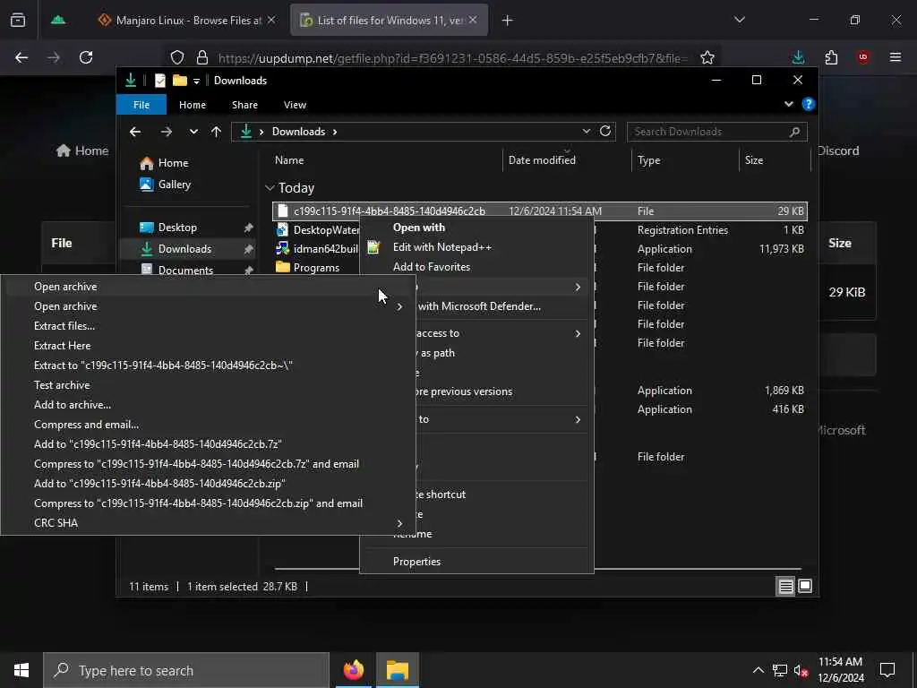Reload the uupdump page
This screenshot has width=917, height=688.
86,57
